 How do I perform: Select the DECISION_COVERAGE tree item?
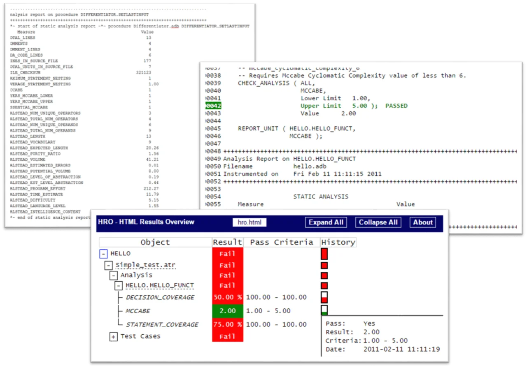click(x=160, y=297)
